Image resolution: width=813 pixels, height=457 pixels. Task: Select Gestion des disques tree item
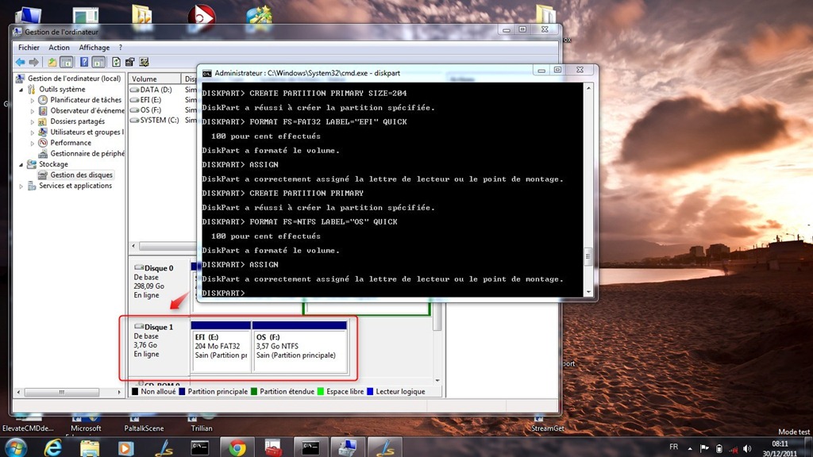(x=82, y=175)
